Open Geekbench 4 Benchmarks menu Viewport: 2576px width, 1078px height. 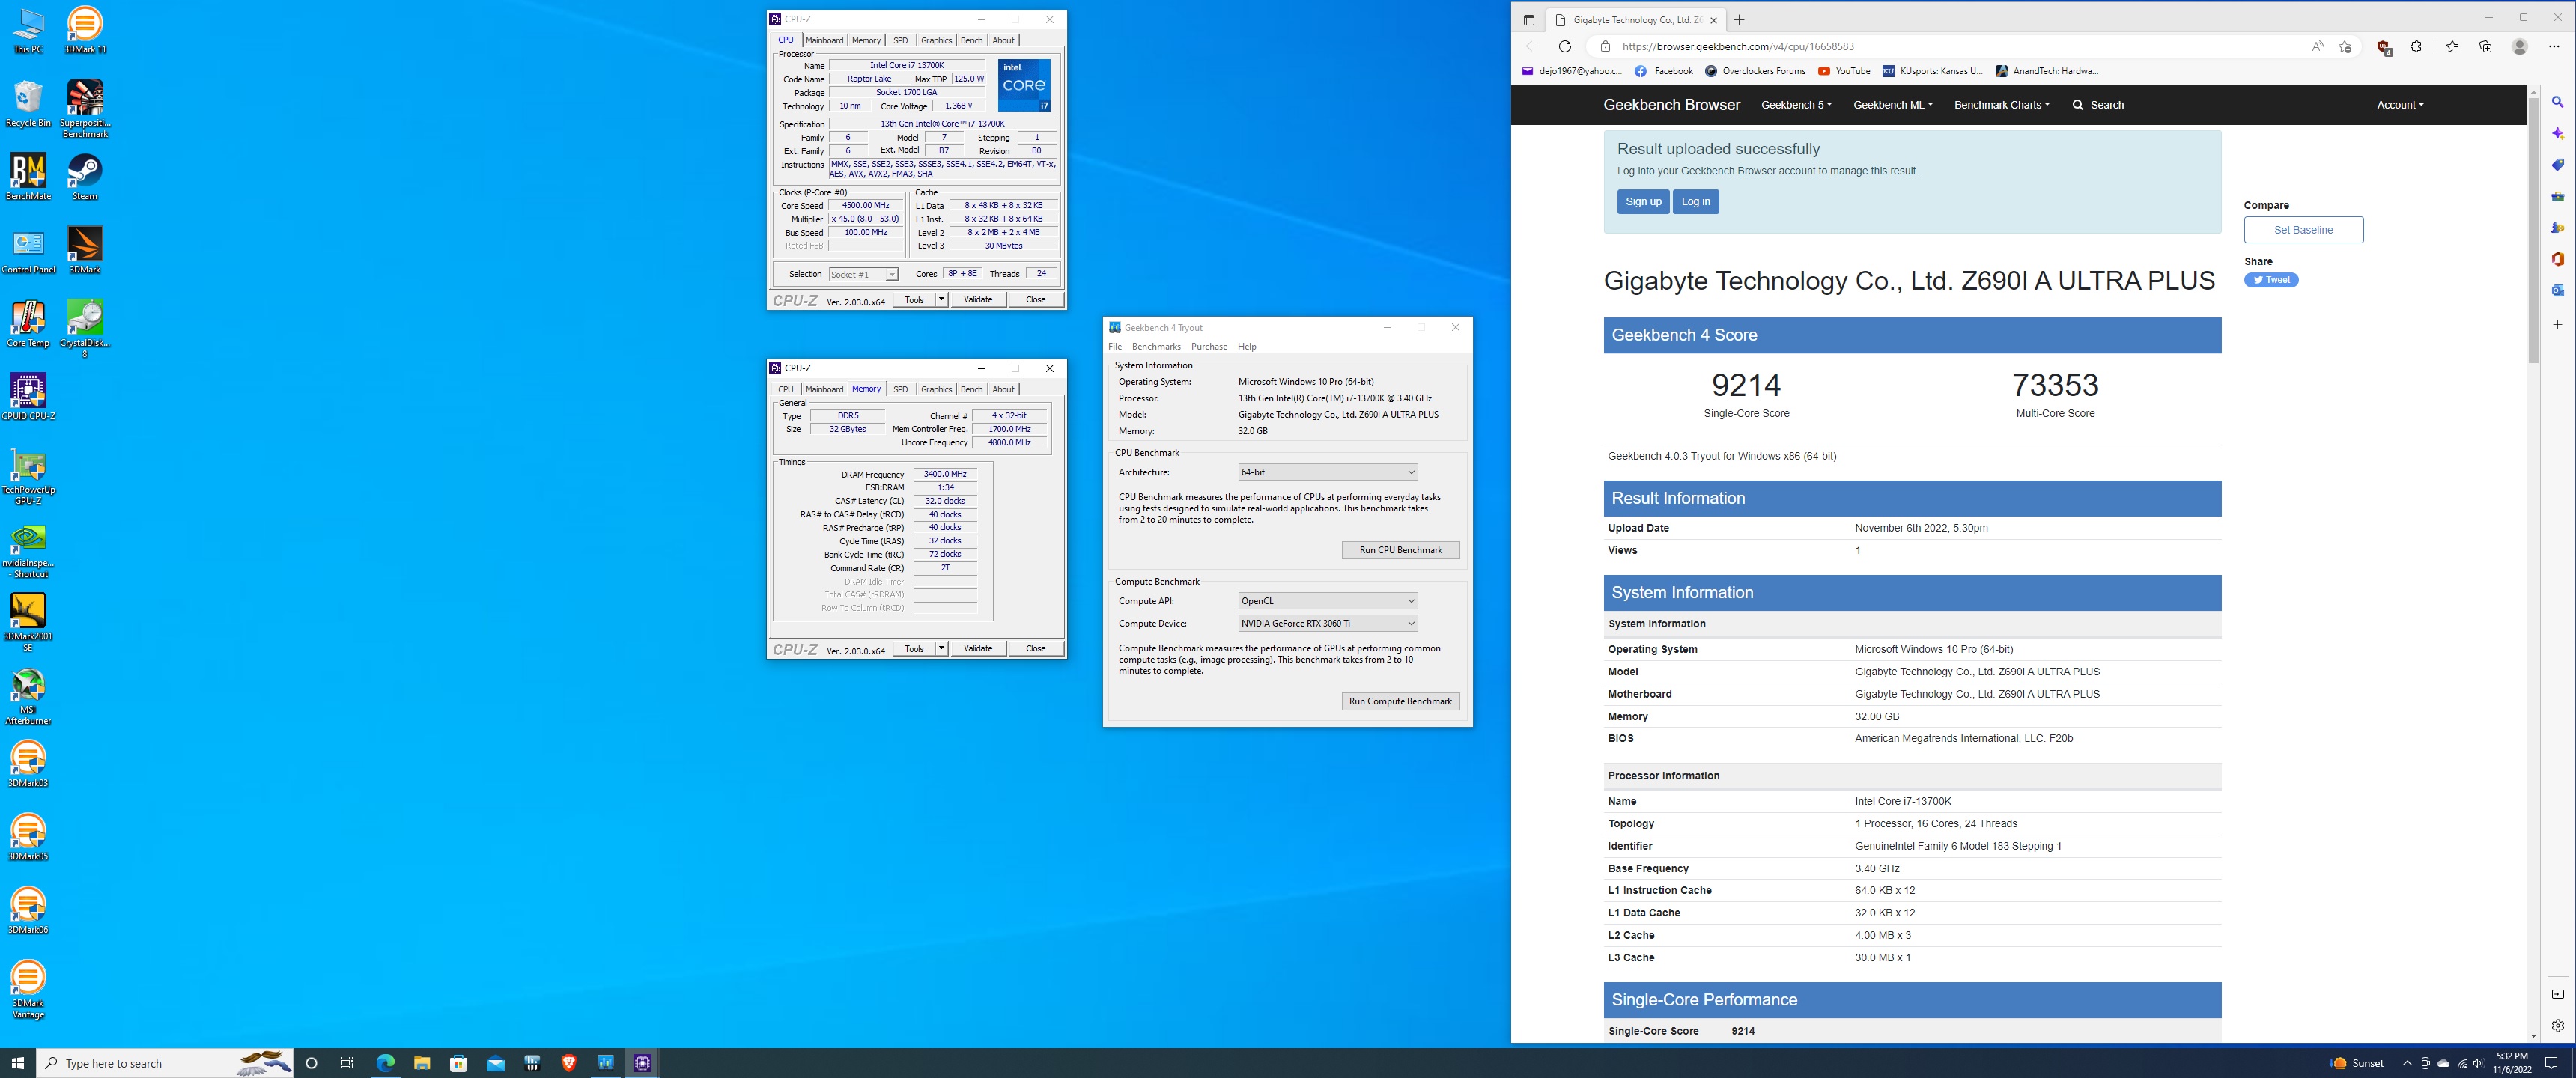(1156, 346)
